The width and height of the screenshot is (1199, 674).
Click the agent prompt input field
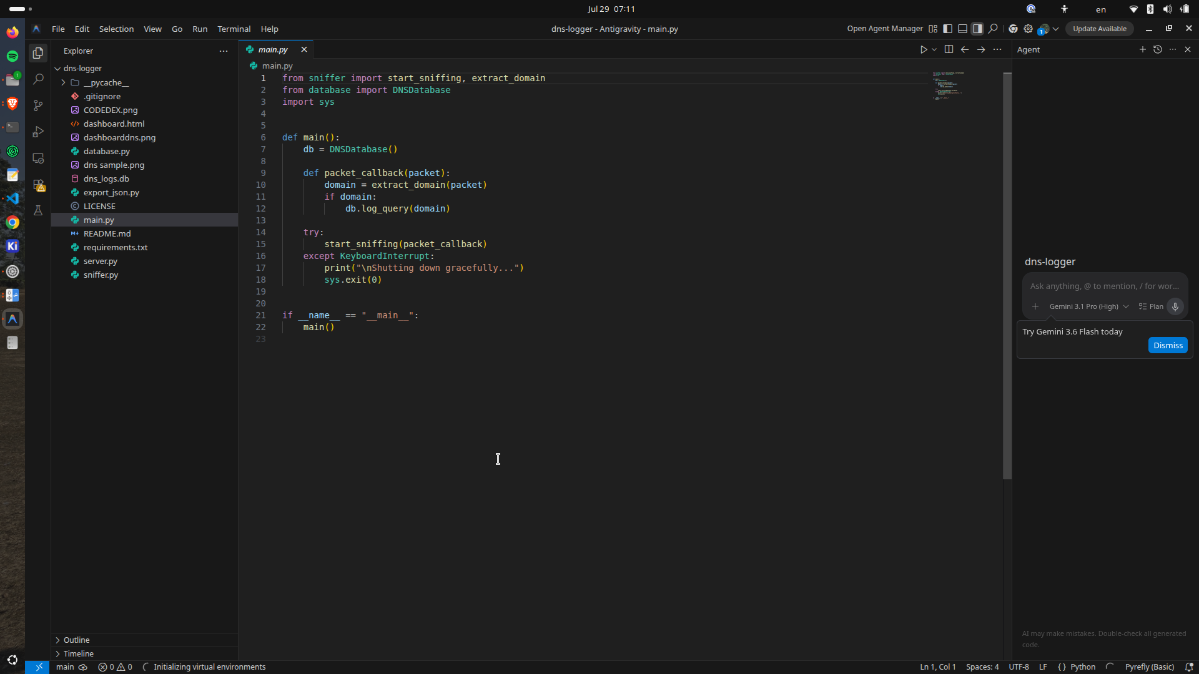point(1104,286)
